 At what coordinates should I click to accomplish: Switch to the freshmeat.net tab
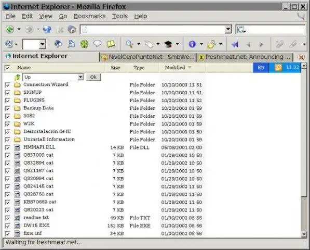tap(245, 57)
